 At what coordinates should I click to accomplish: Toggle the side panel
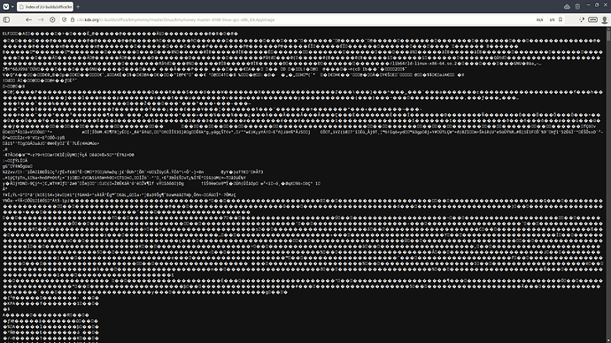6,19
